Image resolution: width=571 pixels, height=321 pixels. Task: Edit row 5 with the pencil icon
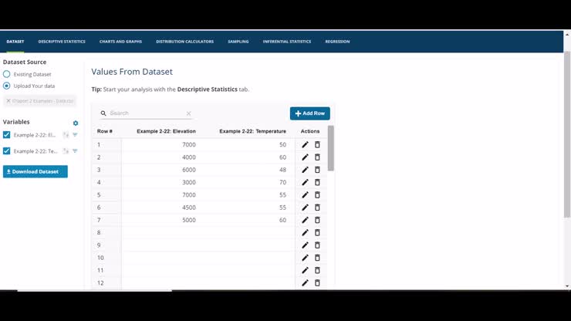point(305,195)
